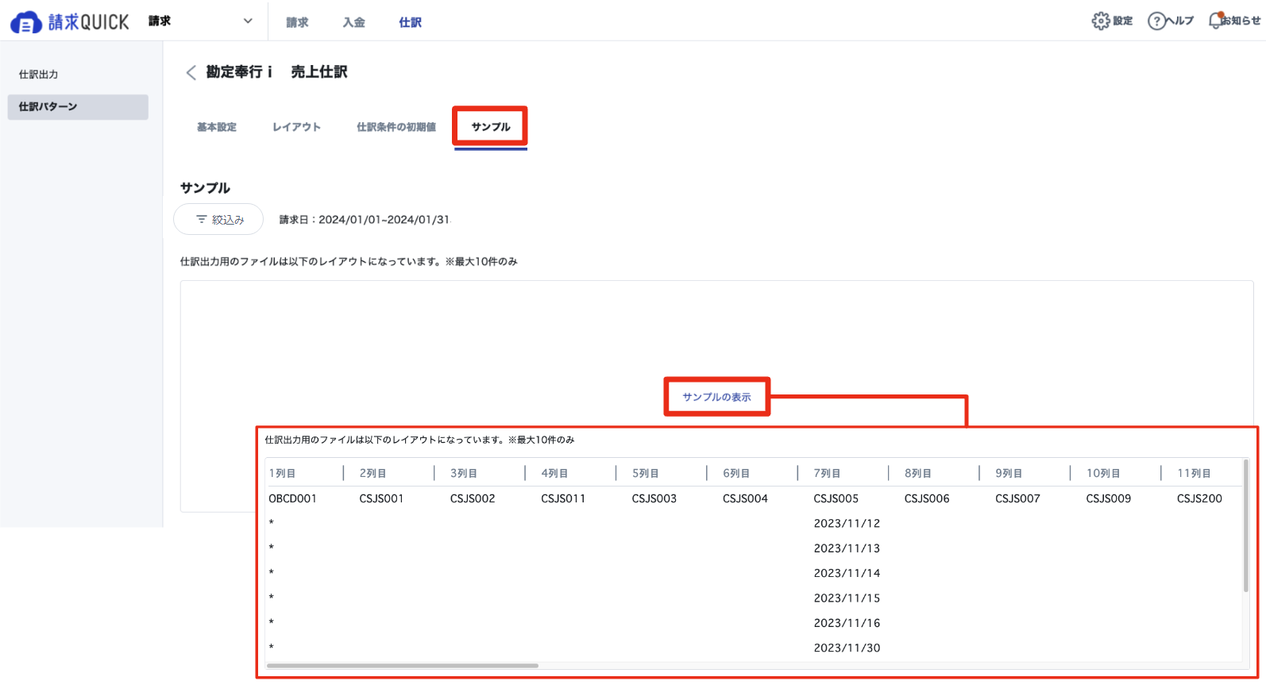Open the 請求 top menu
Viewport: 1266px width, 700px height.
297,22
